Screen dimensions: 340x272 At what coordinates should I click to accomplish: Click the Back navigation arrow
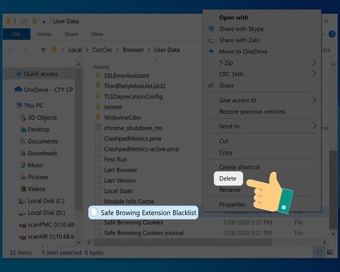point(11,50)
